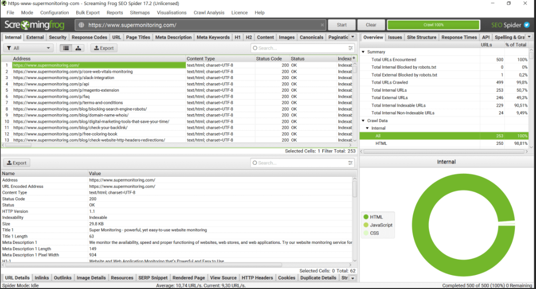The image size is (536, 289).
Task: Collapse the Summary section
Action: (364, 52)
